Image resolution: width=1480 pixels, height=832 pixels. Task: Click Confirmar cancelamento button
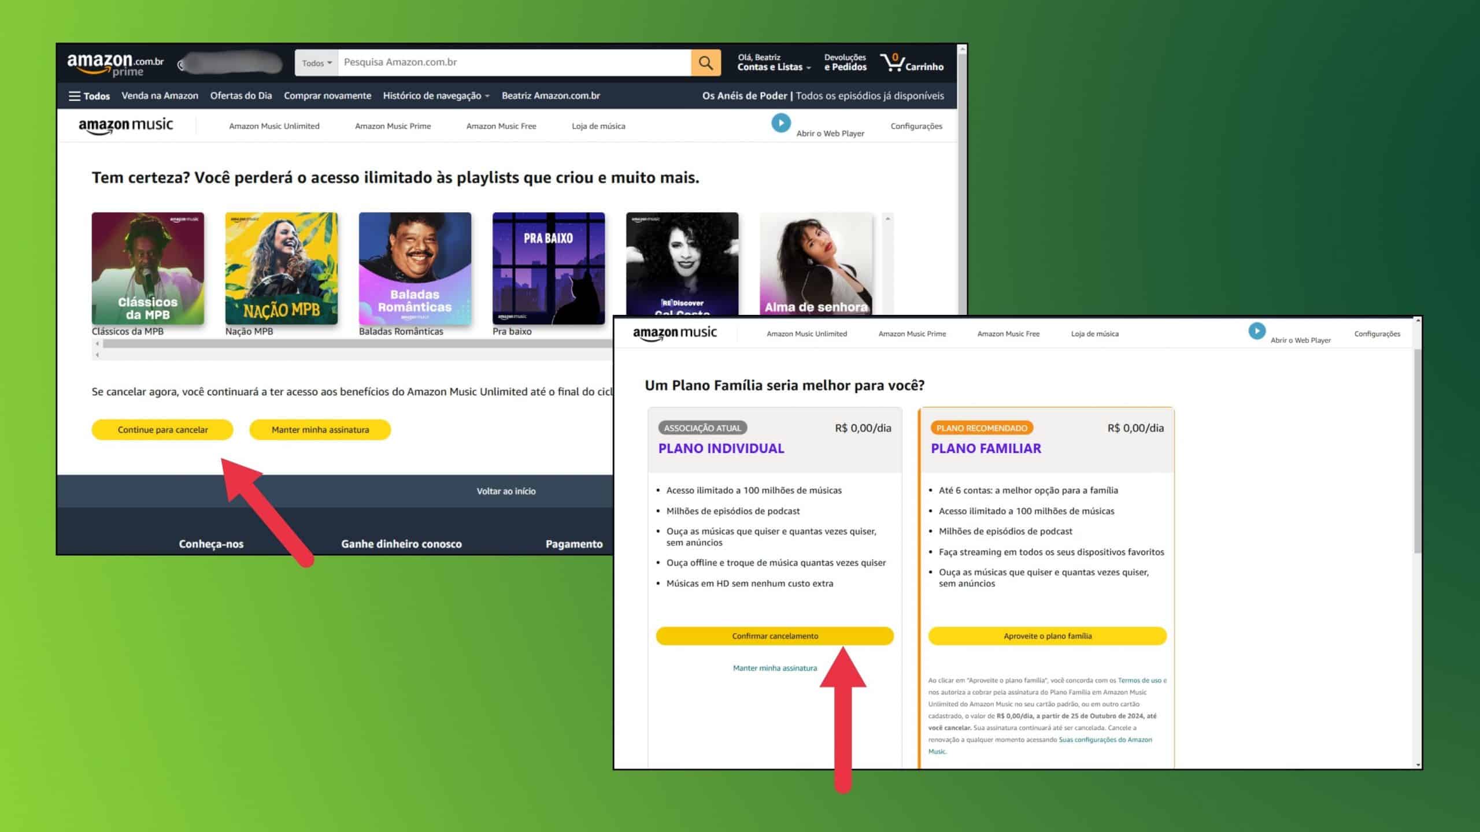click(775, 635)
